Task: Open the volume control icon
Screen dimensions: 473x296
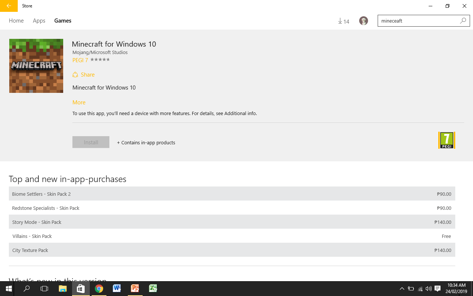Action: (429, 289)
